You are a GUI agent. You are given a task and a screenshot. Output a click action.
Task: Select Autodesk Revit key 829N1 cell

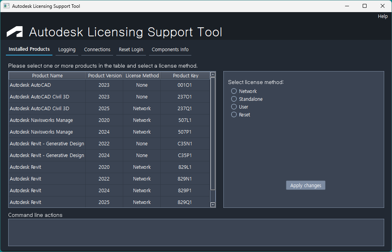185,179
